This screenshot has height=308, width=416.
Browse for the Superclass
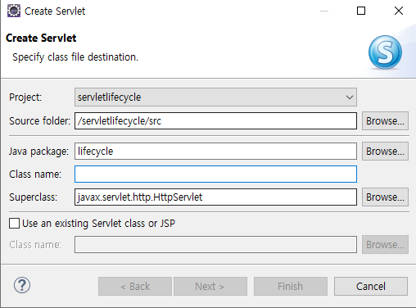(385, 197)
